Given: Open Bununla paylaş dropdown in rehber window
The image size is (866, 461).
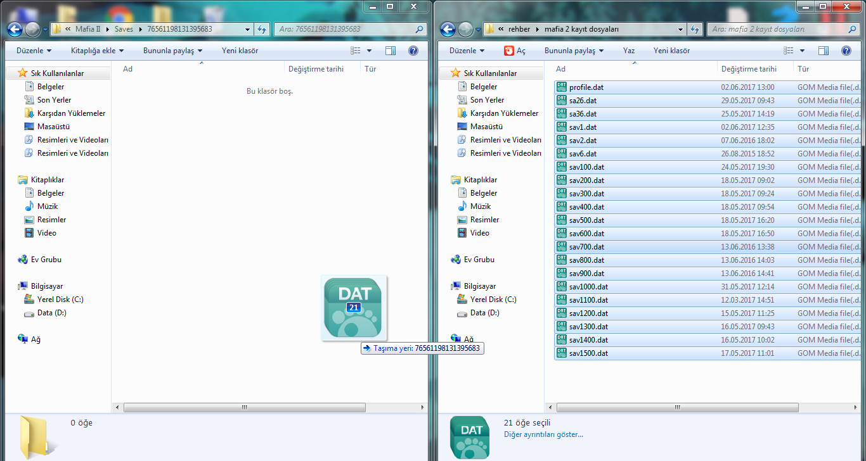Looking at the screenshot, I should pyautogui.click(x=574, y=51).
